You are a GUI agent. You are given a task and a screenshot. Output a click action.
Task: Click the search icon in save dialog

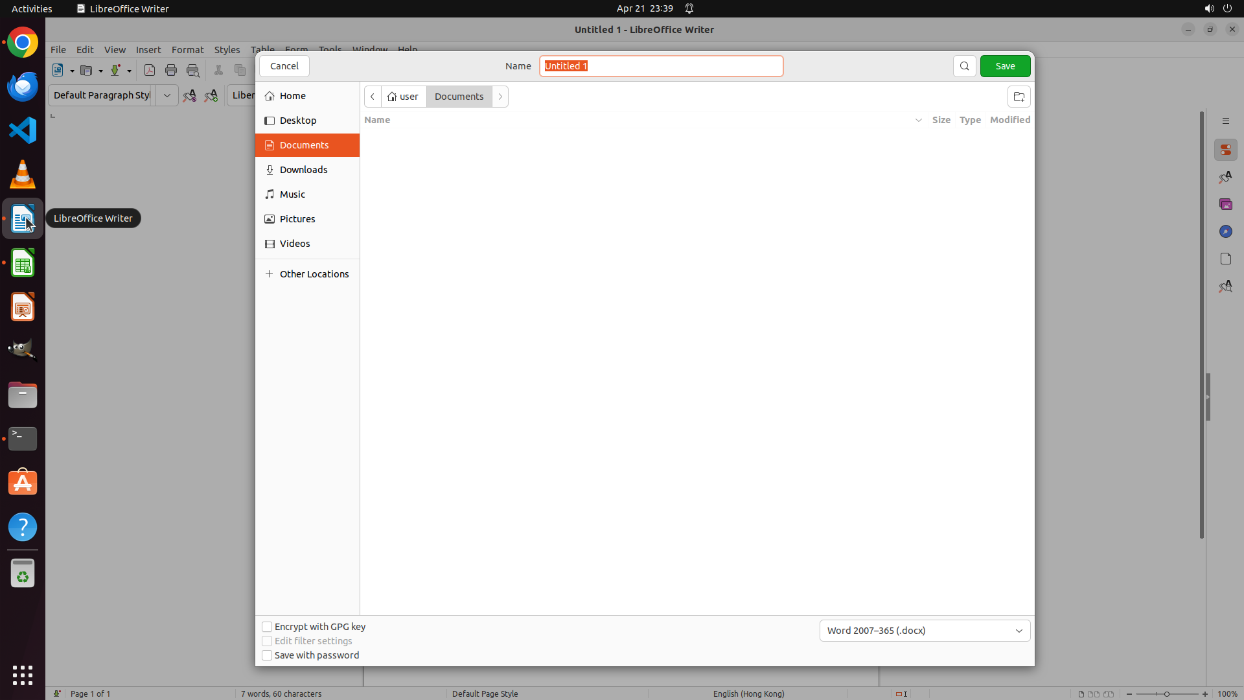pyautogui.click(x=964, y=66)
